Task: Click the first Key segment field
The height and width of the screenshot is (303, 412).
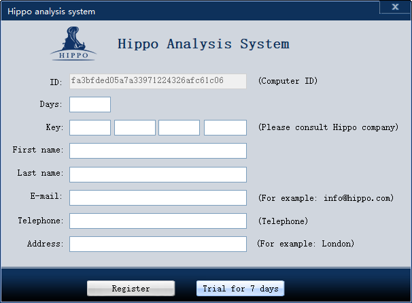Action: click(x=90, y=127)
